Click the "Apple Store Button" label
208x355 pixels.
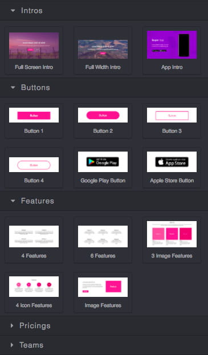click(172, 181)
